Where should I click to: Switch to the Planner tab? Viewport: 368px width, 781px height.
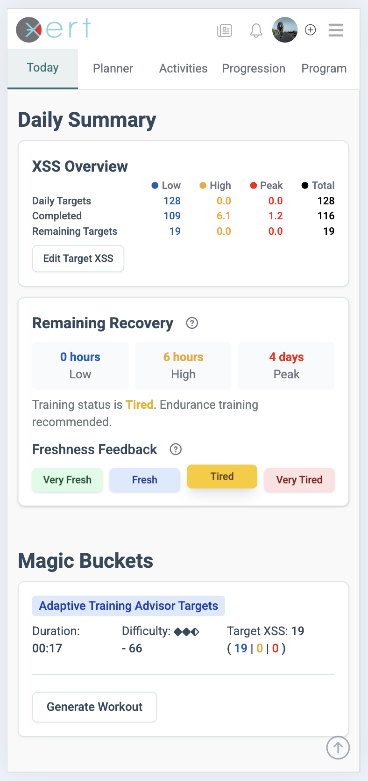click(113, 69)
